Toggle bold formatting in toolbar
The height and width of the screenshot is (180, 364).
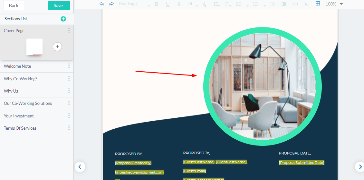pyautogui.click(x=157, y=4)
